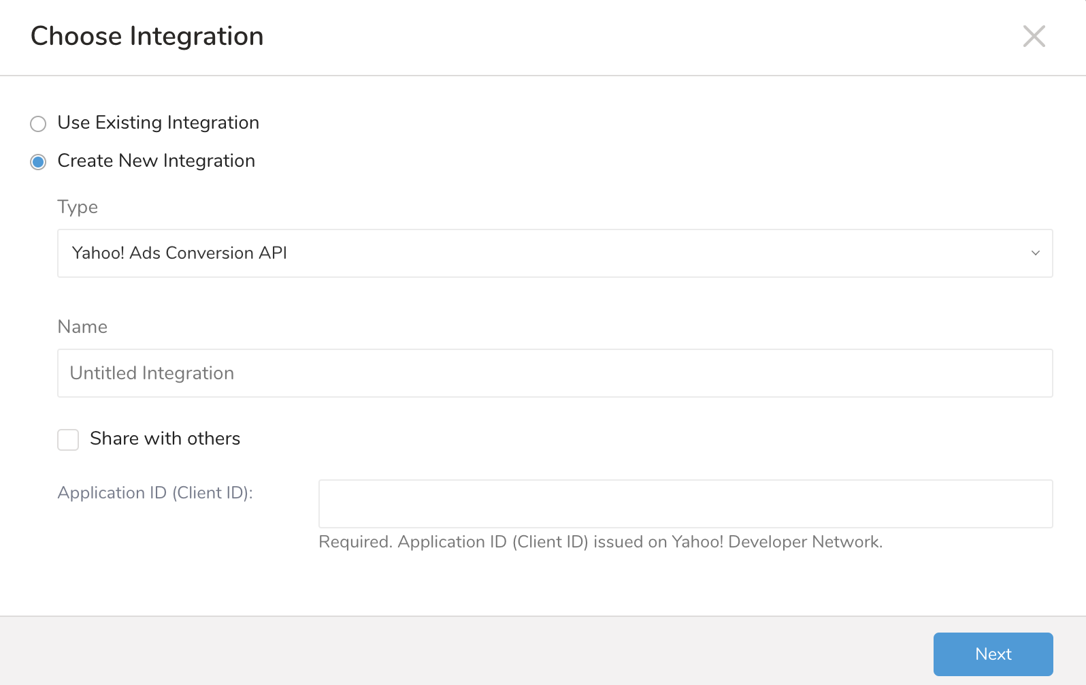
Task: Close the Choose Integration dialog
Action: pos(1034,36)
